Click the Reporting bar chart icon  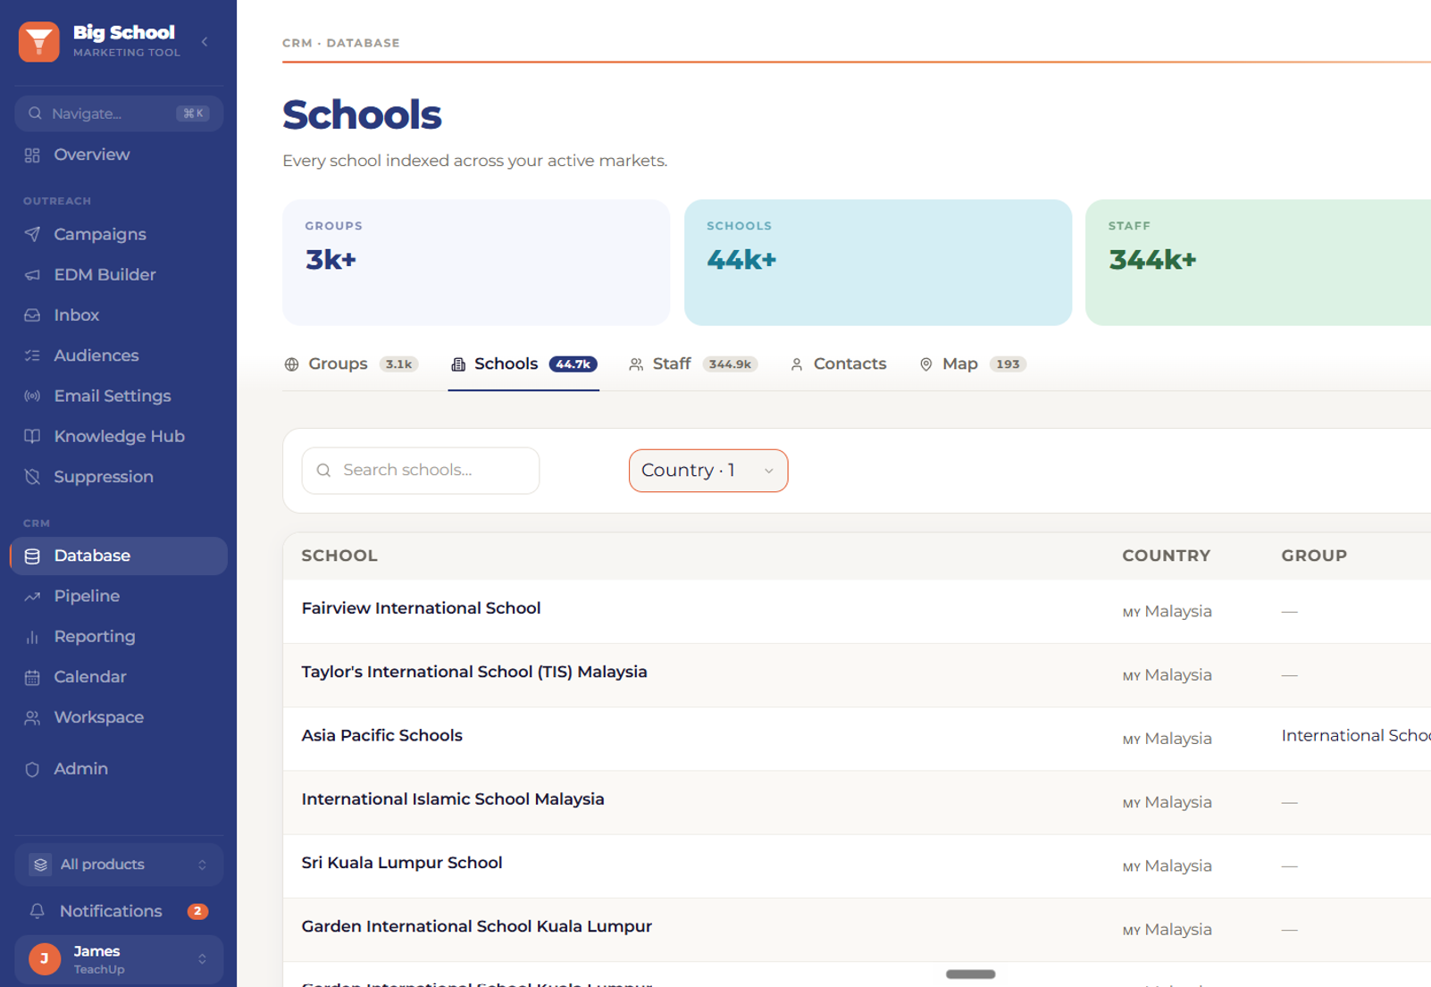pos(32,637)
